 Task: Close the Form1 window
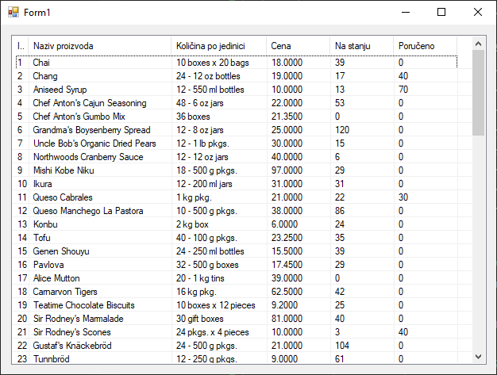478,12
